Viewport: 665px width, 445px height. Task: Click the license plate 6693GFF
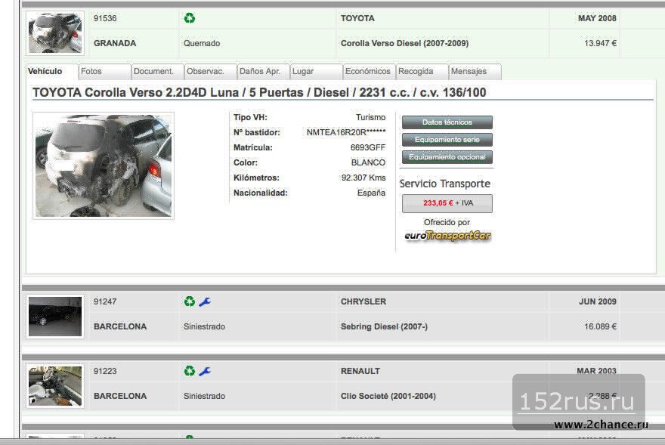(368, 147)
